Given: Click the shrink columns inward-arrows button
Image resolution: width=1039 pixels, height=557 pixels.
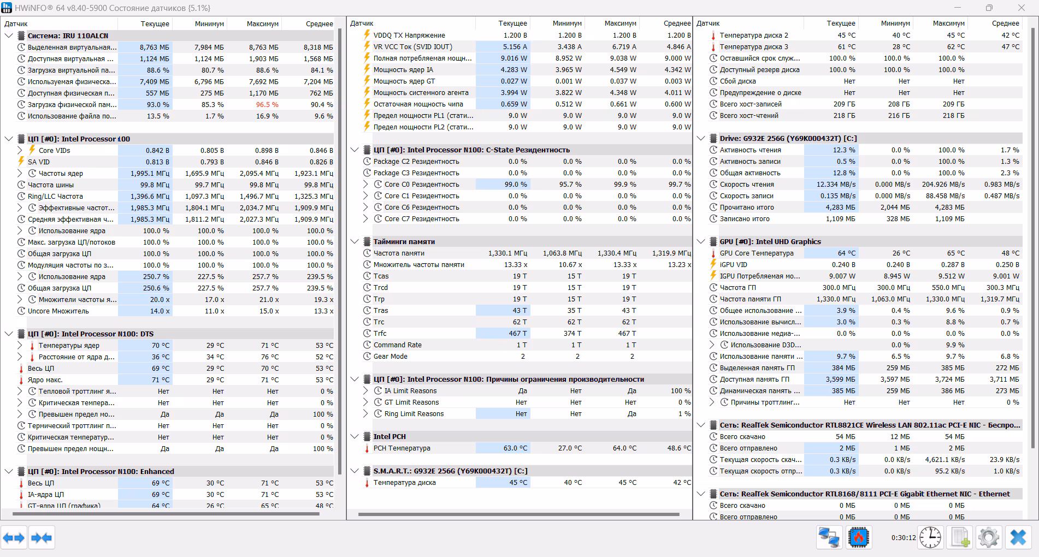Looking at the screenshot, I should point(42,538).
